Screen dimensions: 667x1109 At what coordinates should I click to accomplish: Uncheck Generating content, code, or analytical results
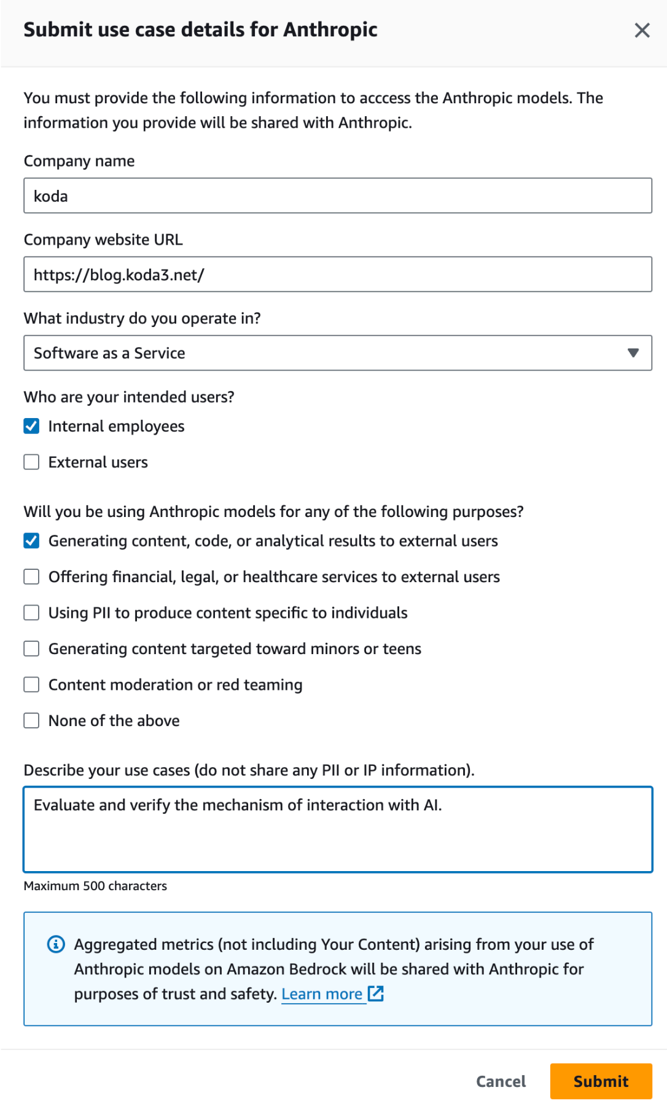pyautogui.click(x=31, y=541)
